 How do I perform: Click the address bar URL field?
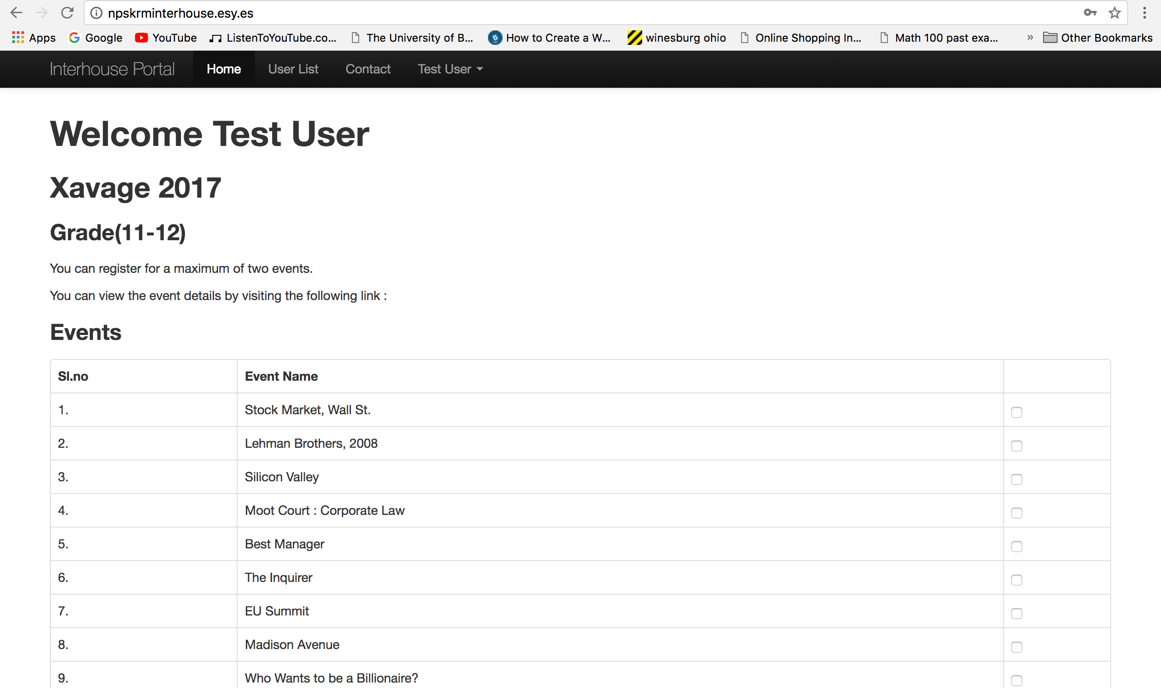pos(556,13)
